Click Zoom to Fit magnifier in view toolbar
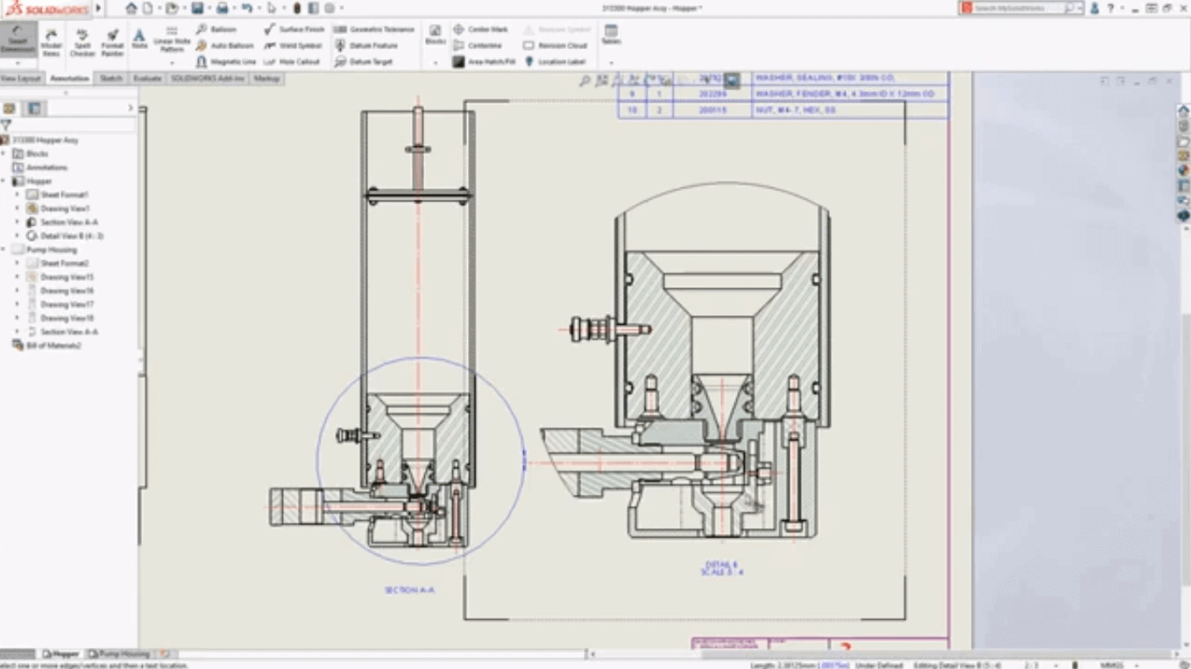This screenshot has height=669, width=1191. click(x=585, y=81)
